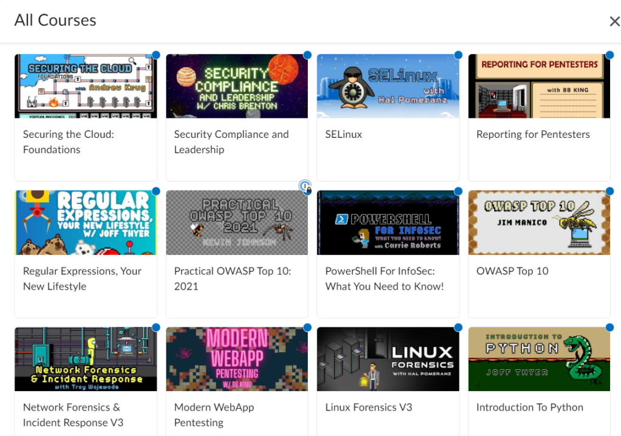The width and height of the screenshot is (621, 436).
Task: Click blue dot on Securing the Cloud card
Action: click(156, 55)
